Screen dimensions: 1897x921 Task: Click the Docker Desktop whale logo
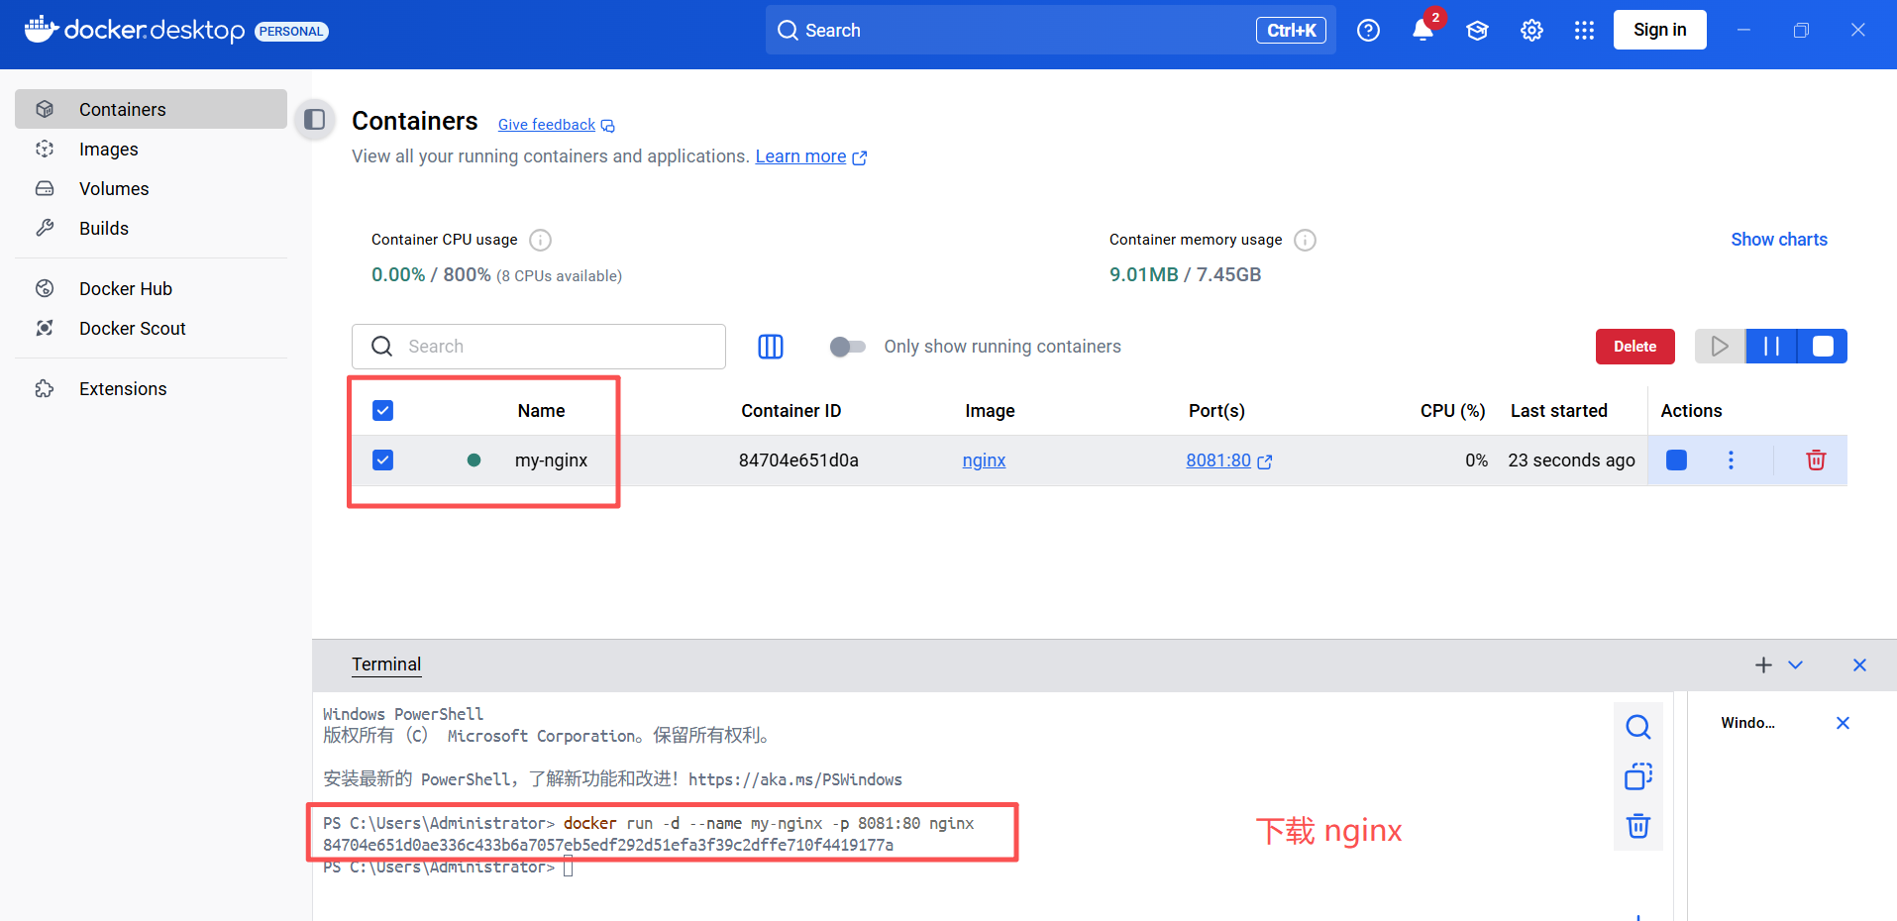coord(41,30)
